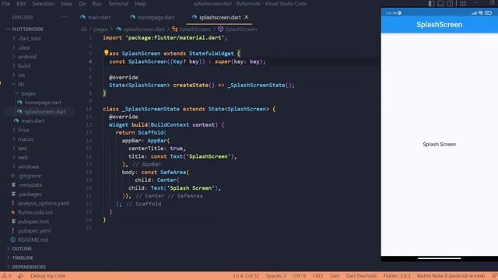Open README.md file
Image resolution: width=498 pixels, height=280 pixels.
pos(33,240)
